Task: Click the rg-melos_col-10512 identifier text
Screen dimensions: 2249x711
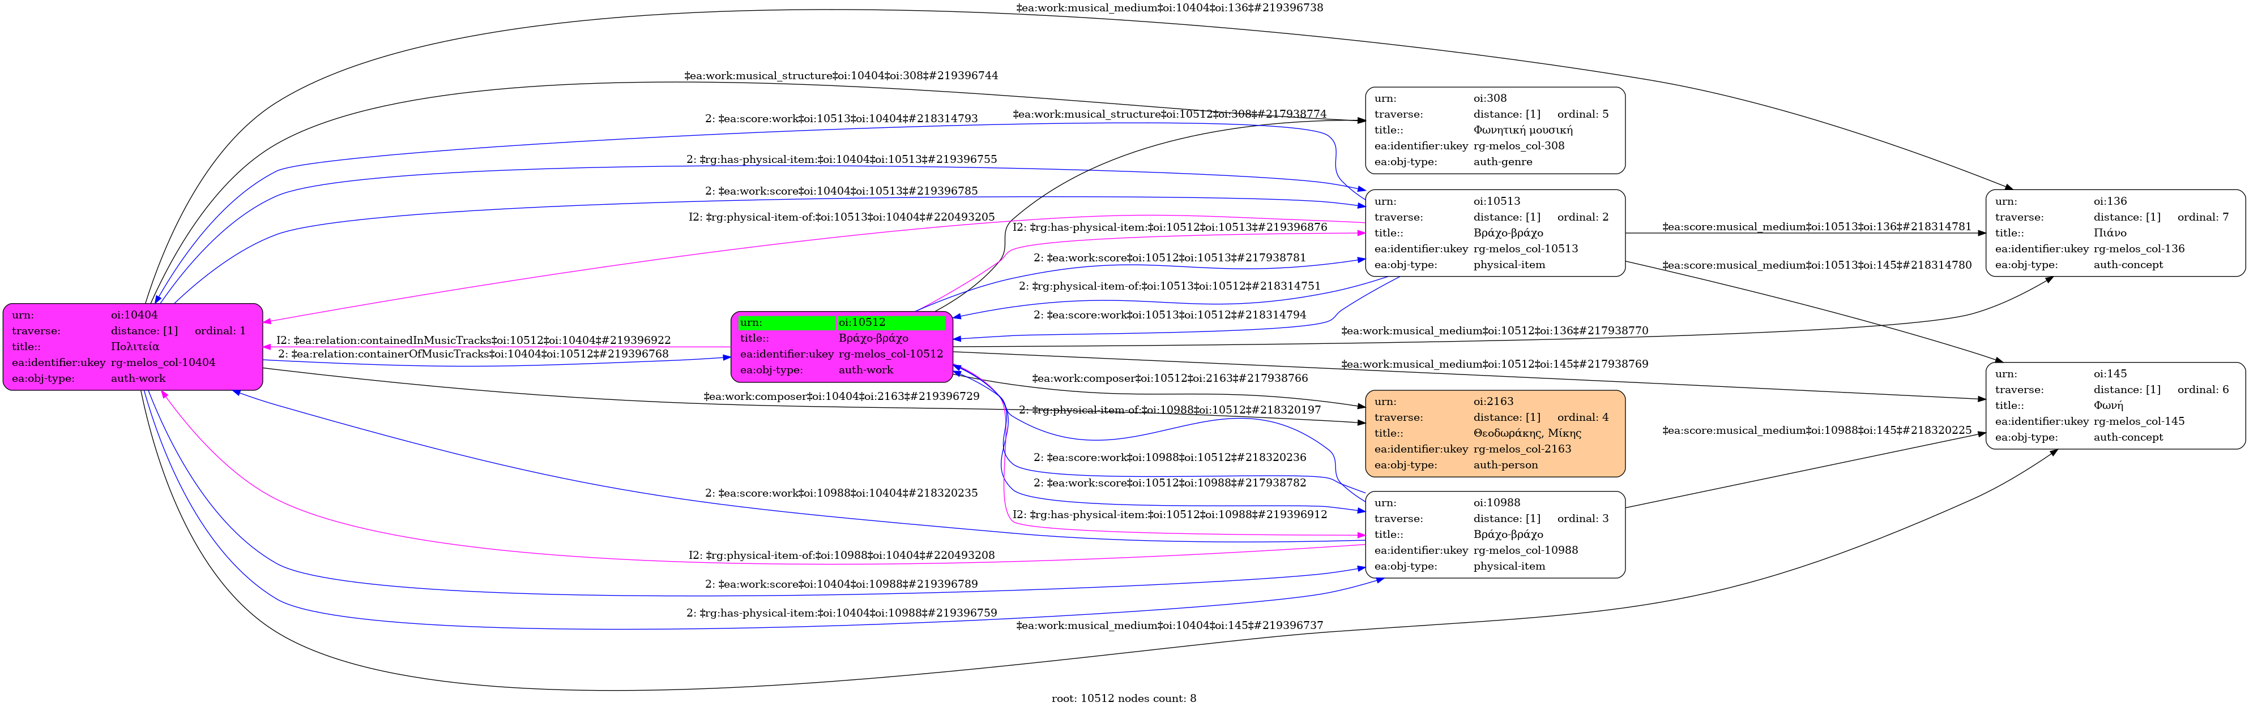Action: click(x=890, y=354)
